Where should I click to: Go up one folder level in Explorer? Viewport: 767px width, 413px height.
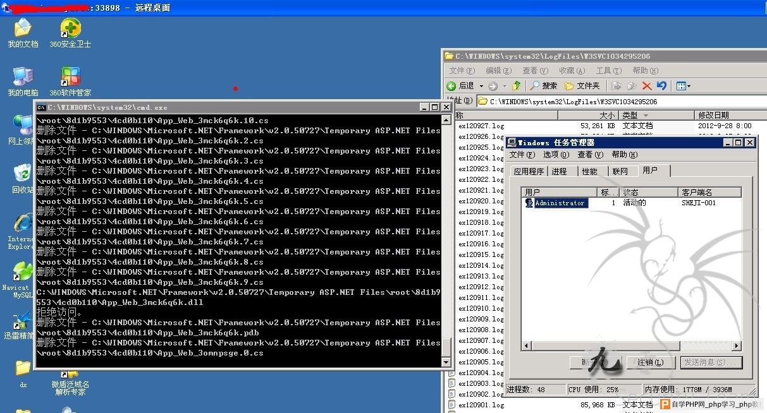coord(517,86)
